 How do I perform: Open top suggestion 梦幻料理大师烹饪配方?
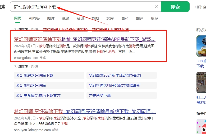pos(111,30)
